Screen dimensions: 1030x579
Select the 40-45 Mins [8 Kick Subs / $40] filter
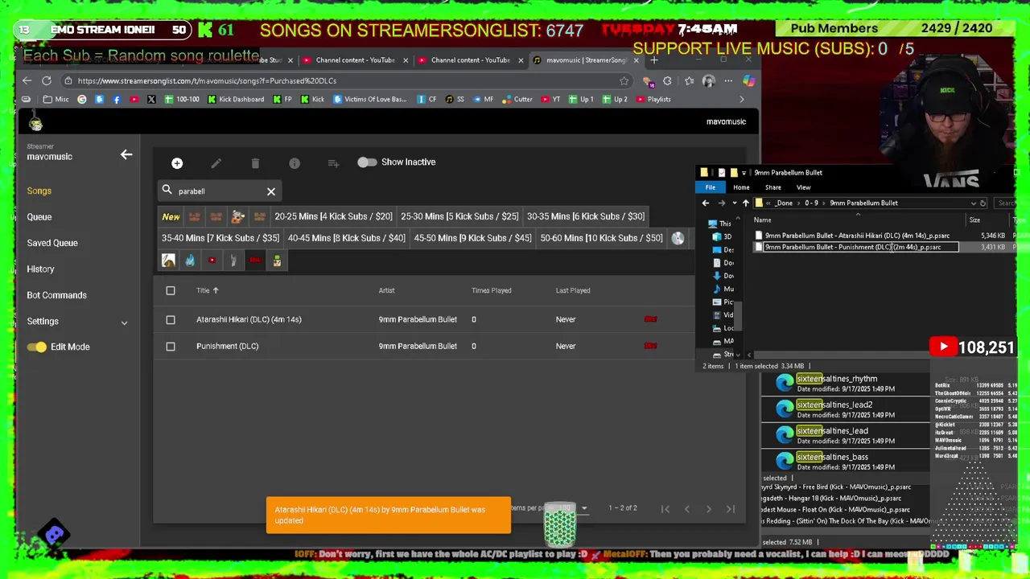click(347, 238)
